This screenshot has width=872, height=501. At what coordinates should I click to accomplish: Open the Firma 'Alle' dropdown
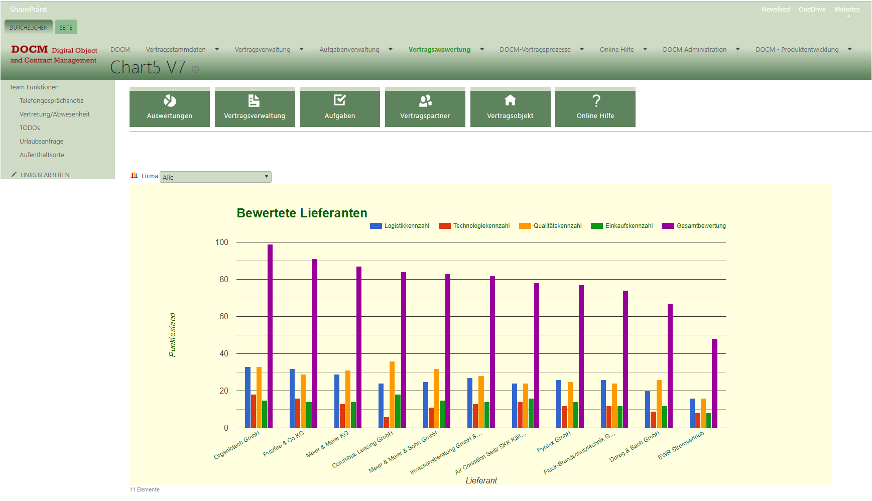(215, 177)
